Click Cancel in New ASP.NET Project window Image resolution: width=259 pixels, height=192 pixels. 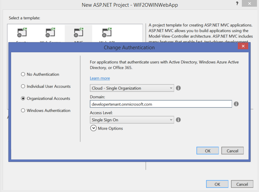[242, 184]
